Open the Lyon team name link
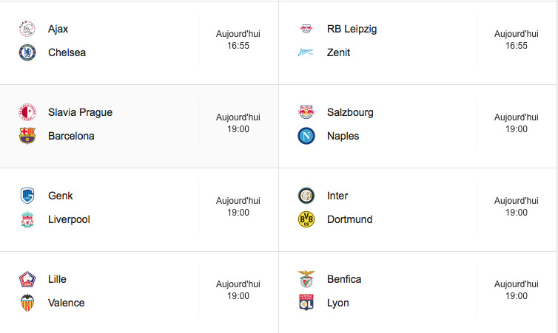Screen dimensions: 558x333 pyautogui.click(x=337, y=303)
